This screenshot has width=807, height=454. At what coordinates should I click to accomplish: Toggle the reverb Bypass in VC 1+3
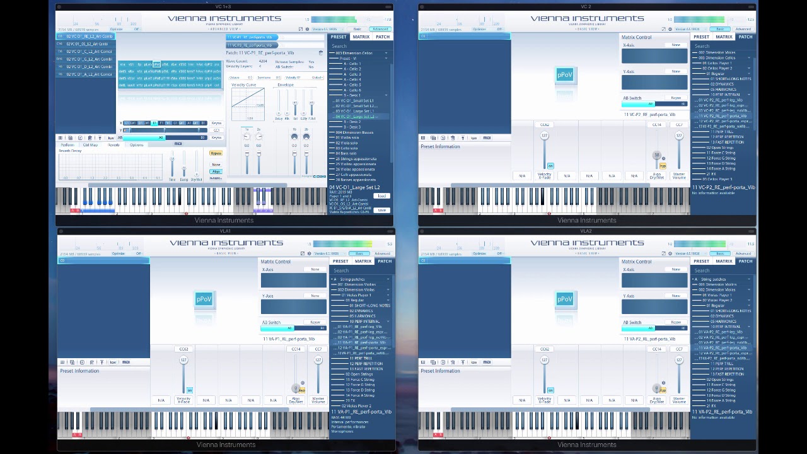pyautogui.click(x=216, y=153)
